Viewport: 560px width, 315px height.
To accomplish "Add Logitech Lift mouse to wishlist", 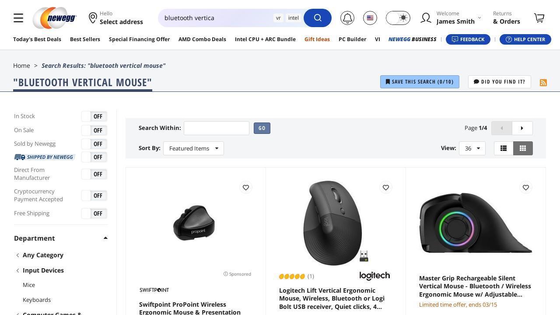I will click(386, 188).
